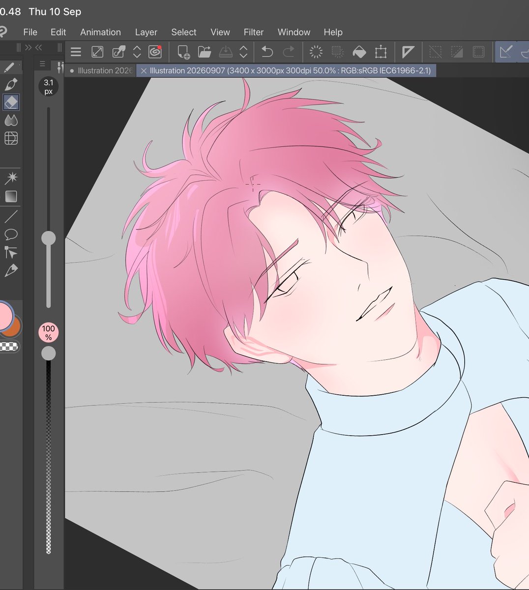Open the command bar hamburger menu
This screenshot has width=529, height=590.
point(76,52)
